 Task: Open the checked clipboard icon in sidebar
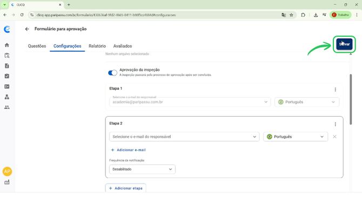pyautogui.click(x=7, y=76)
